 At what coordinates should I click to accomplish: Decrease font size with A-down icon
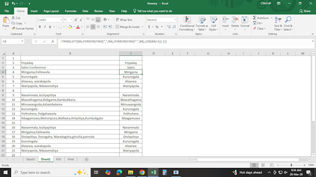[81, 19]
